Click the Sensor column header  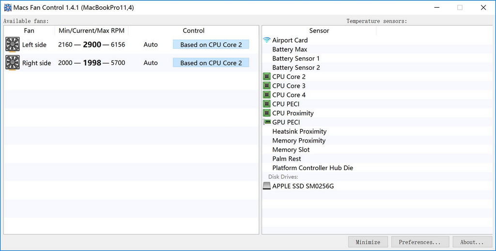tap(319, 31)
